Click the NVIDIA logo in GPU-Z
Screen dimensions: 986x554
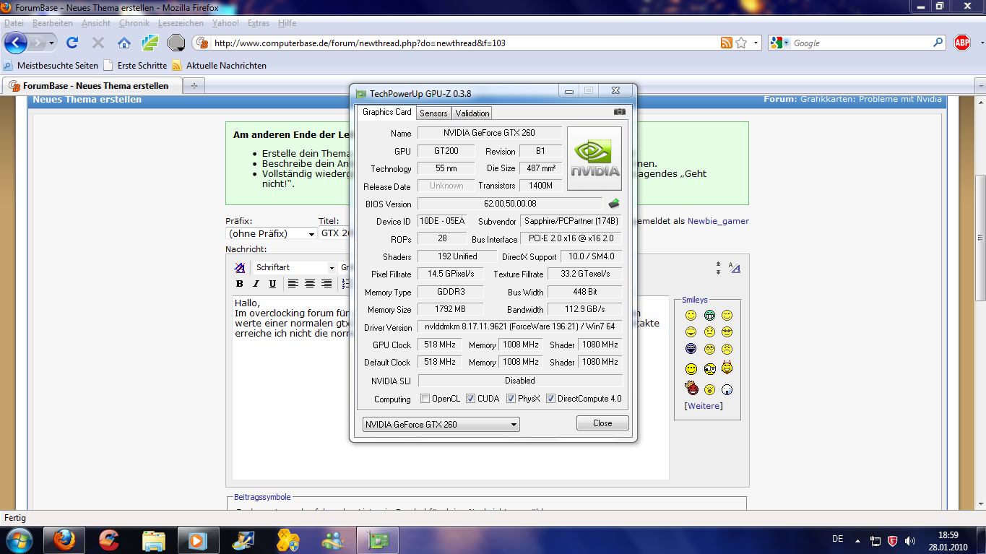click(x=594, y=158)
